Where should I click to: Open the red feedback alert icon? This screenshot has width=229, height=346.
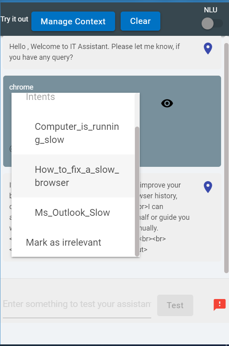[x=219, y=305]
